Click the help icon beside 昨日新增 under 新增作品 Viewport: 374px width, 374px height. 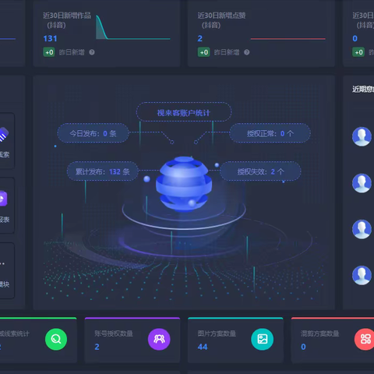[x=92, y=52]
